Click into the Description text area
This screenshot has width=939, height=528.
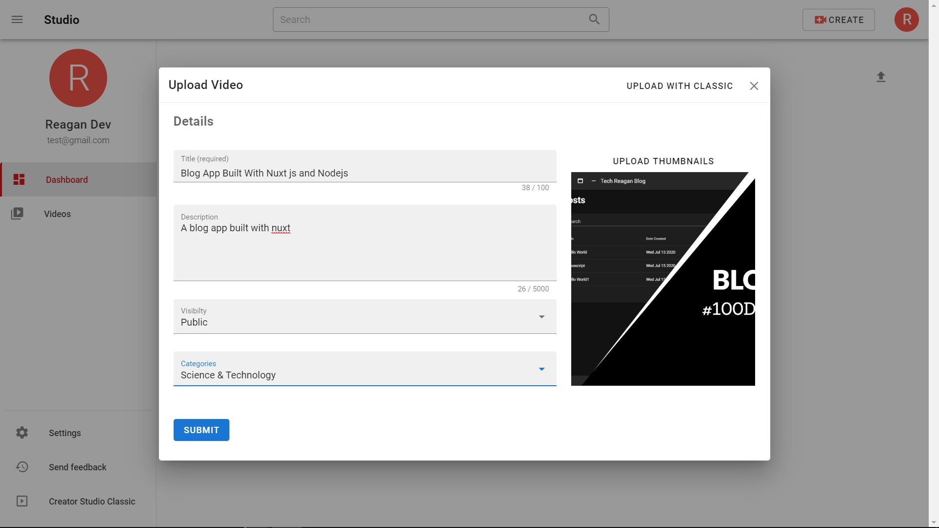[x=364, y=247]
